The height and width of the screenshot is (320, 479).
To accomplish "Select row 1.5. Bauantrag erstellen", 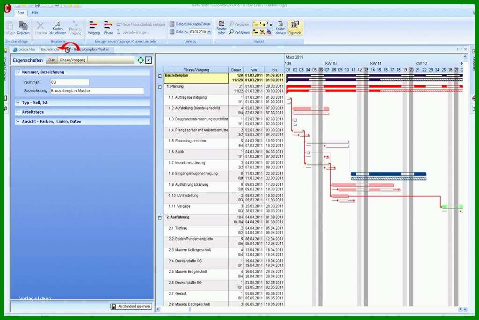I will coord(224,143).
